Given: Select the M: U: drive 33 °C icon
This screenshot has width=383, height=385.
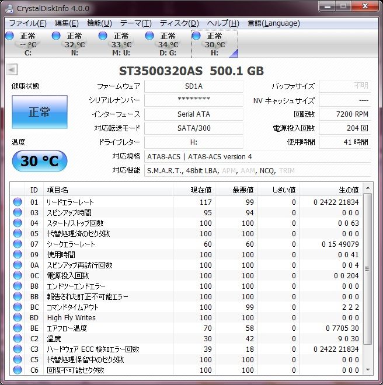Looking at the screenshot, I should pyautogui.click(x=103, y=36).
